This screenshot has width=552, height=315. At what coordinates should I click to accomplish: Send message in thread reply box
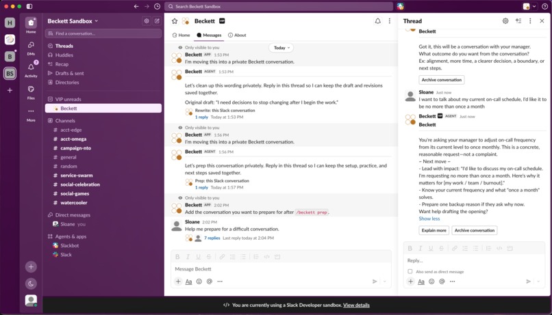tap(529, 282)
